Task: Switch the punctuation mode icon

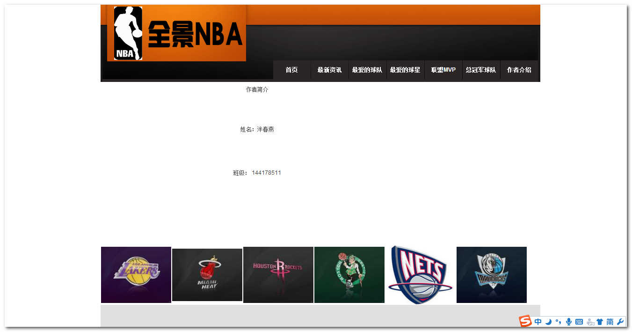Action: tap(558, 322)
